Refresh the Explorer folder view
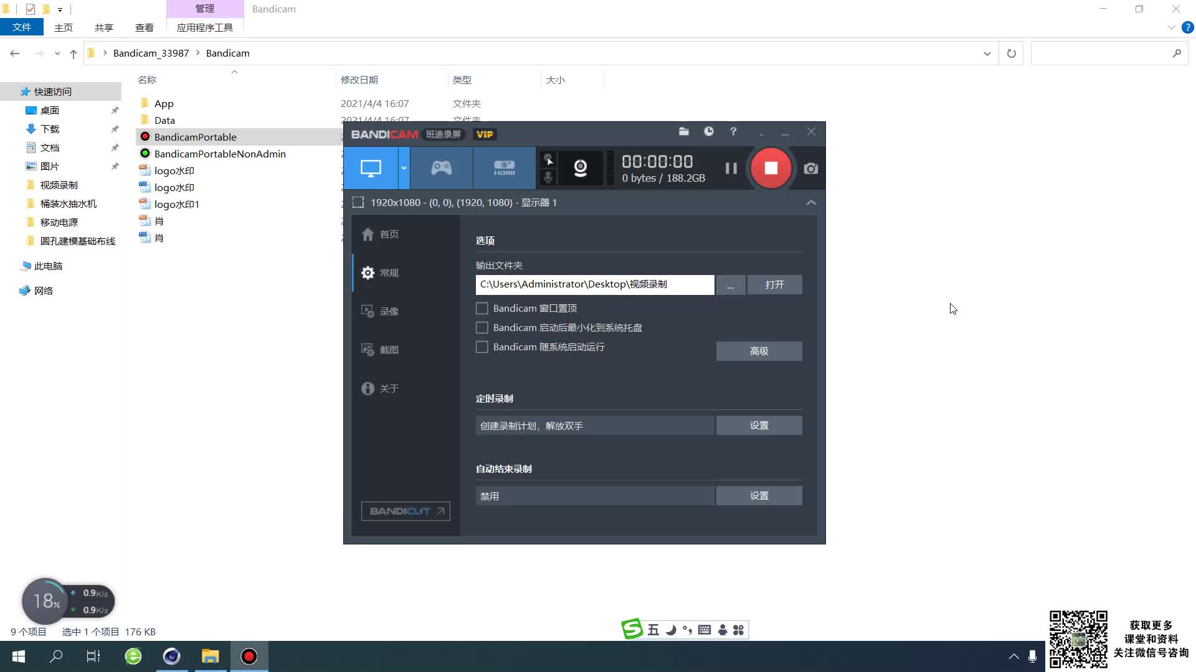 pos(1012,54)
